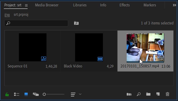
Task: Click the thumbnail zoom slider handle
Action: tap(44, 94)
